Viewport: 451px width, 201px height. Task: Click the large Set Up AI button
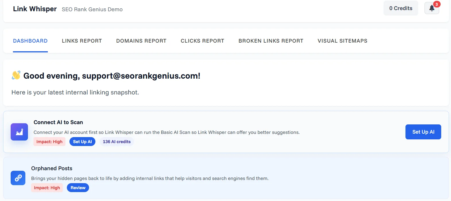(423, 132)
